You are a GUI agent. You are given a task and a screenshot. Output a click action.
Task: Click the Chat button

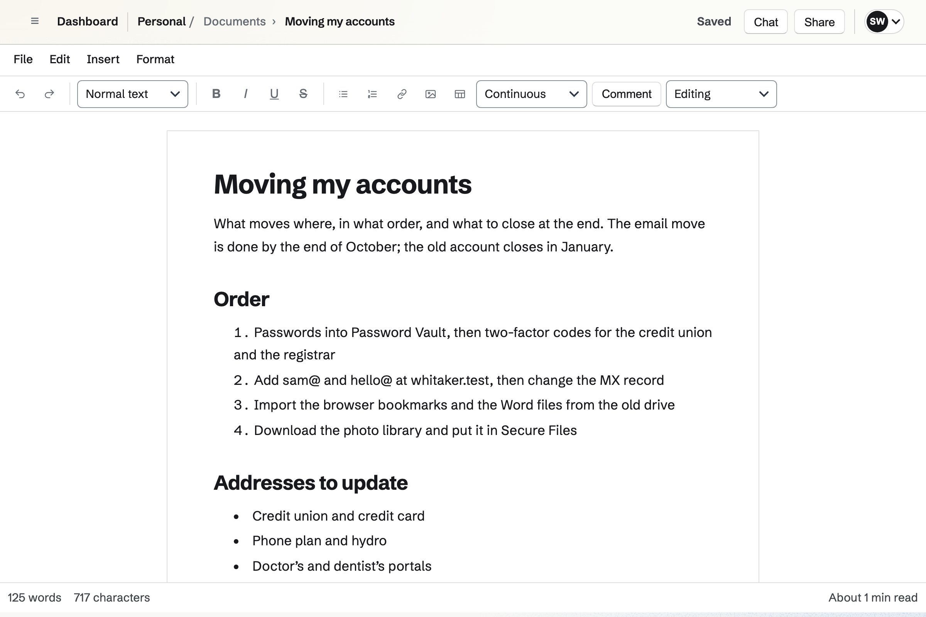(766, 22)
